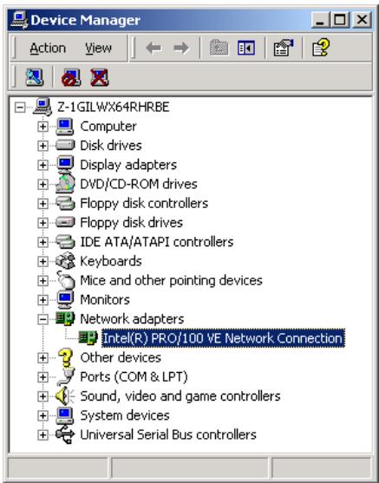Select the Sound, video and game controllers icon
This screenshot has height=483, width=379.
[x=65, y=396]
